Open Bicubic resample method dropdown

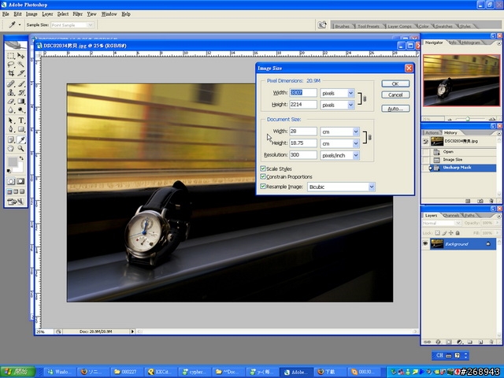(x=372, y=187)
